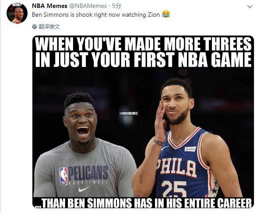Click the PELICANS text on gray shirt

pyautogui.click(x=88, y=173)
